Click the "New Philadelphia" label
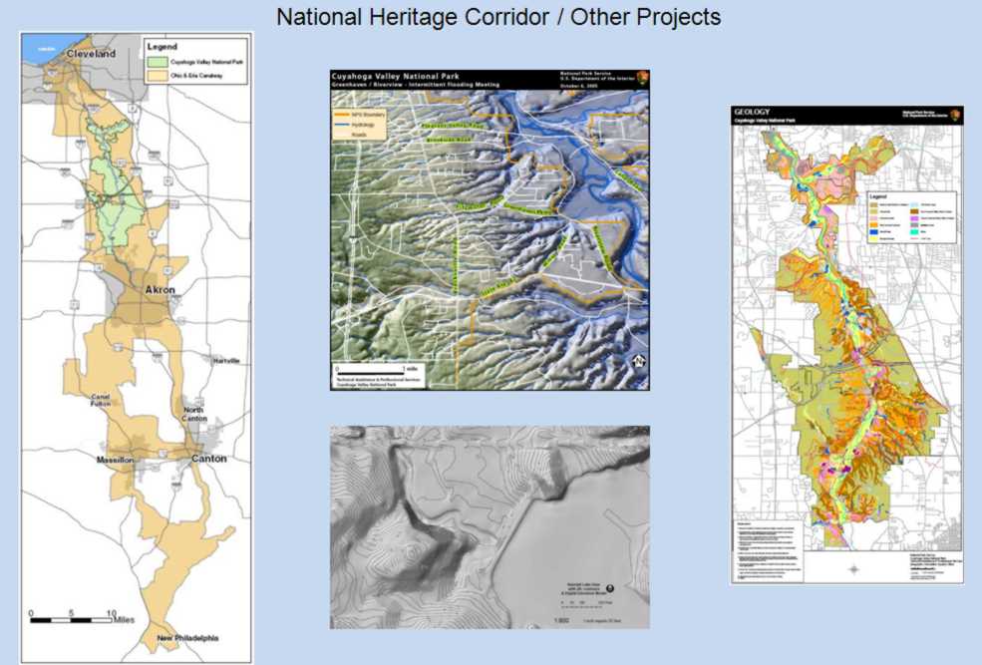The height and width of the screenshot is (665, 982). (x=187, y=638)
